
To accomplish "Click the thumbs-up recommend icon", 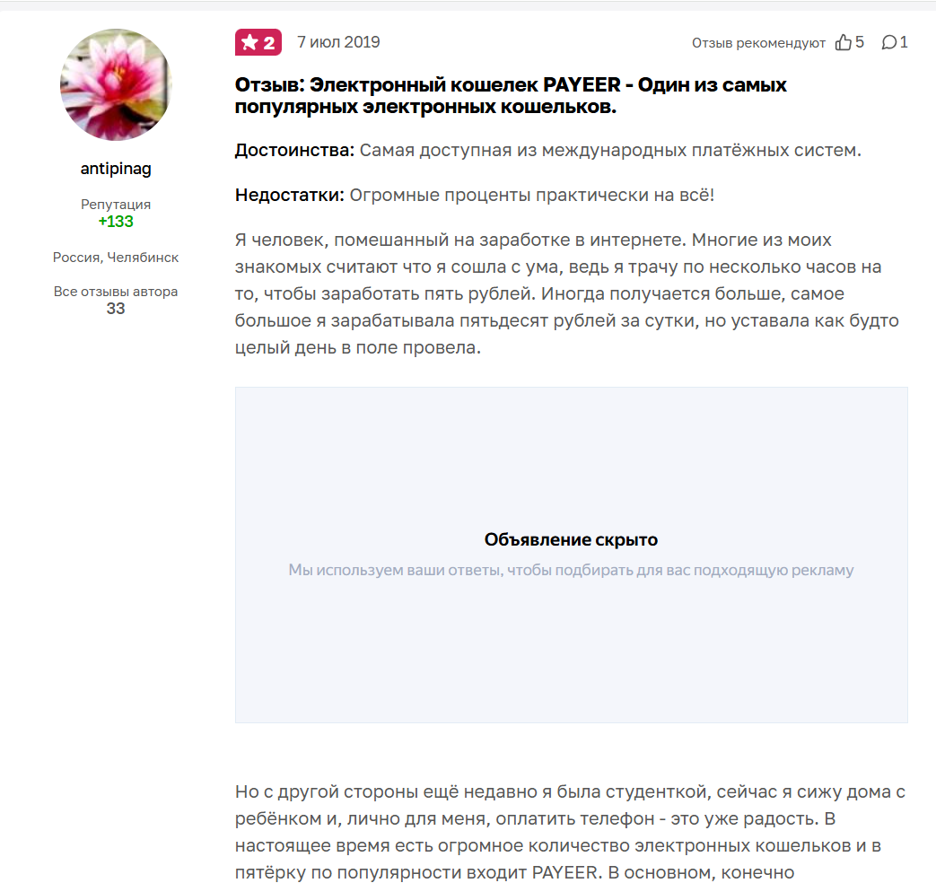I will (843, 42).
